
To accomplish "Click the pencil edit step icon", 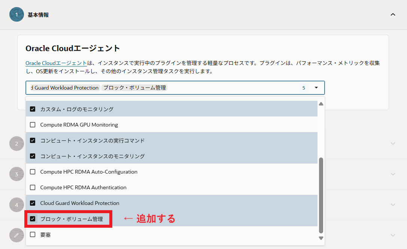I will pos(16,235).
